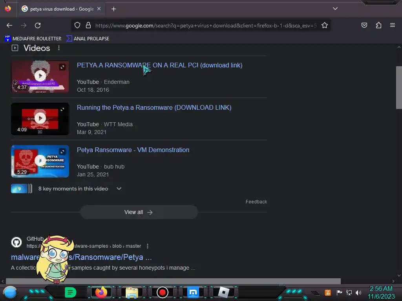Open the Roblox taskbar icon
This screenshot has width=402, height=301.
coord(223,292)
